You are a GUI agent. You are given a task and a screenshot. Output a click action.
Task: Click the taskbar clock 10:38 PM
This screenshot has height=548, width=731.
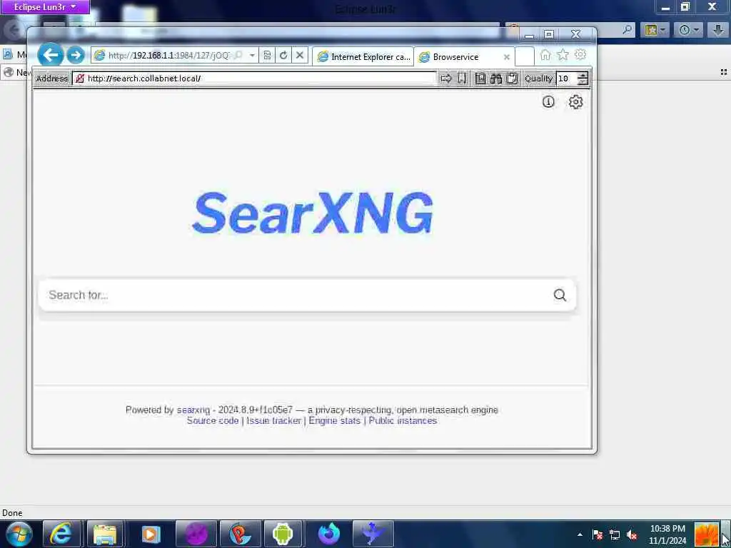[667, 534]
